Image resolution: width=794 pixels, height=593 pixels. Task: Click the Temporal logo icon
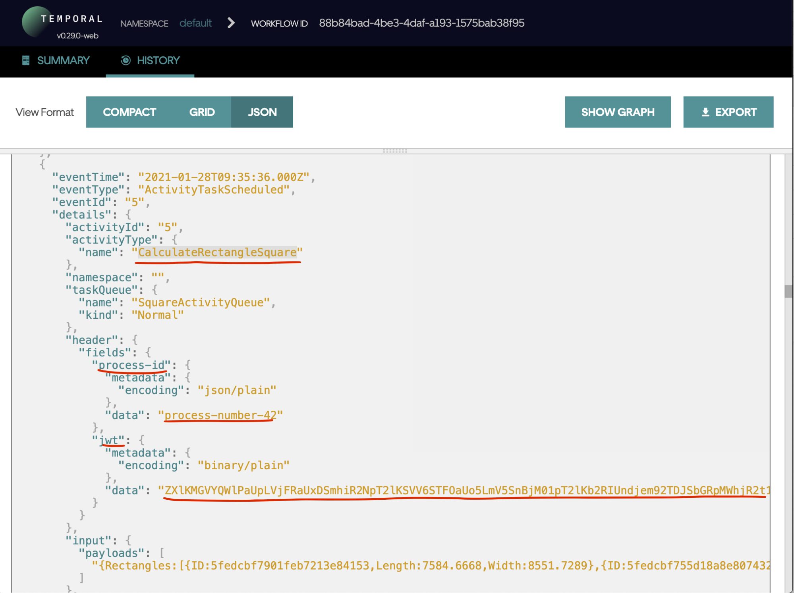(x=37, y=22)
